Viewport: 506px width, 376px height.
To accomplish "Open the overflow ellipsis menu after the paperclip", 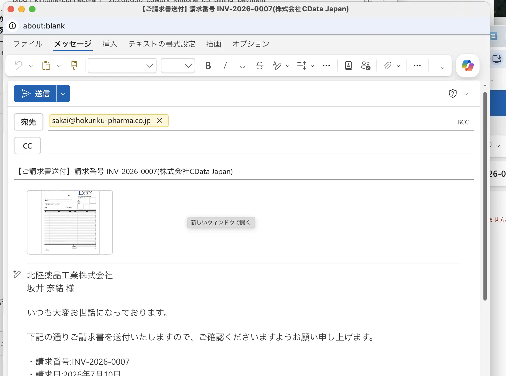I will [x=417, y=66].
